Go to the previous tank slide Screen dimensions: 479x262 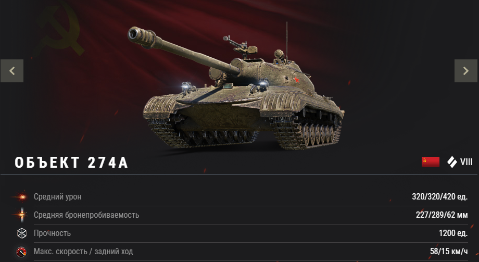[x=12, y=71]
